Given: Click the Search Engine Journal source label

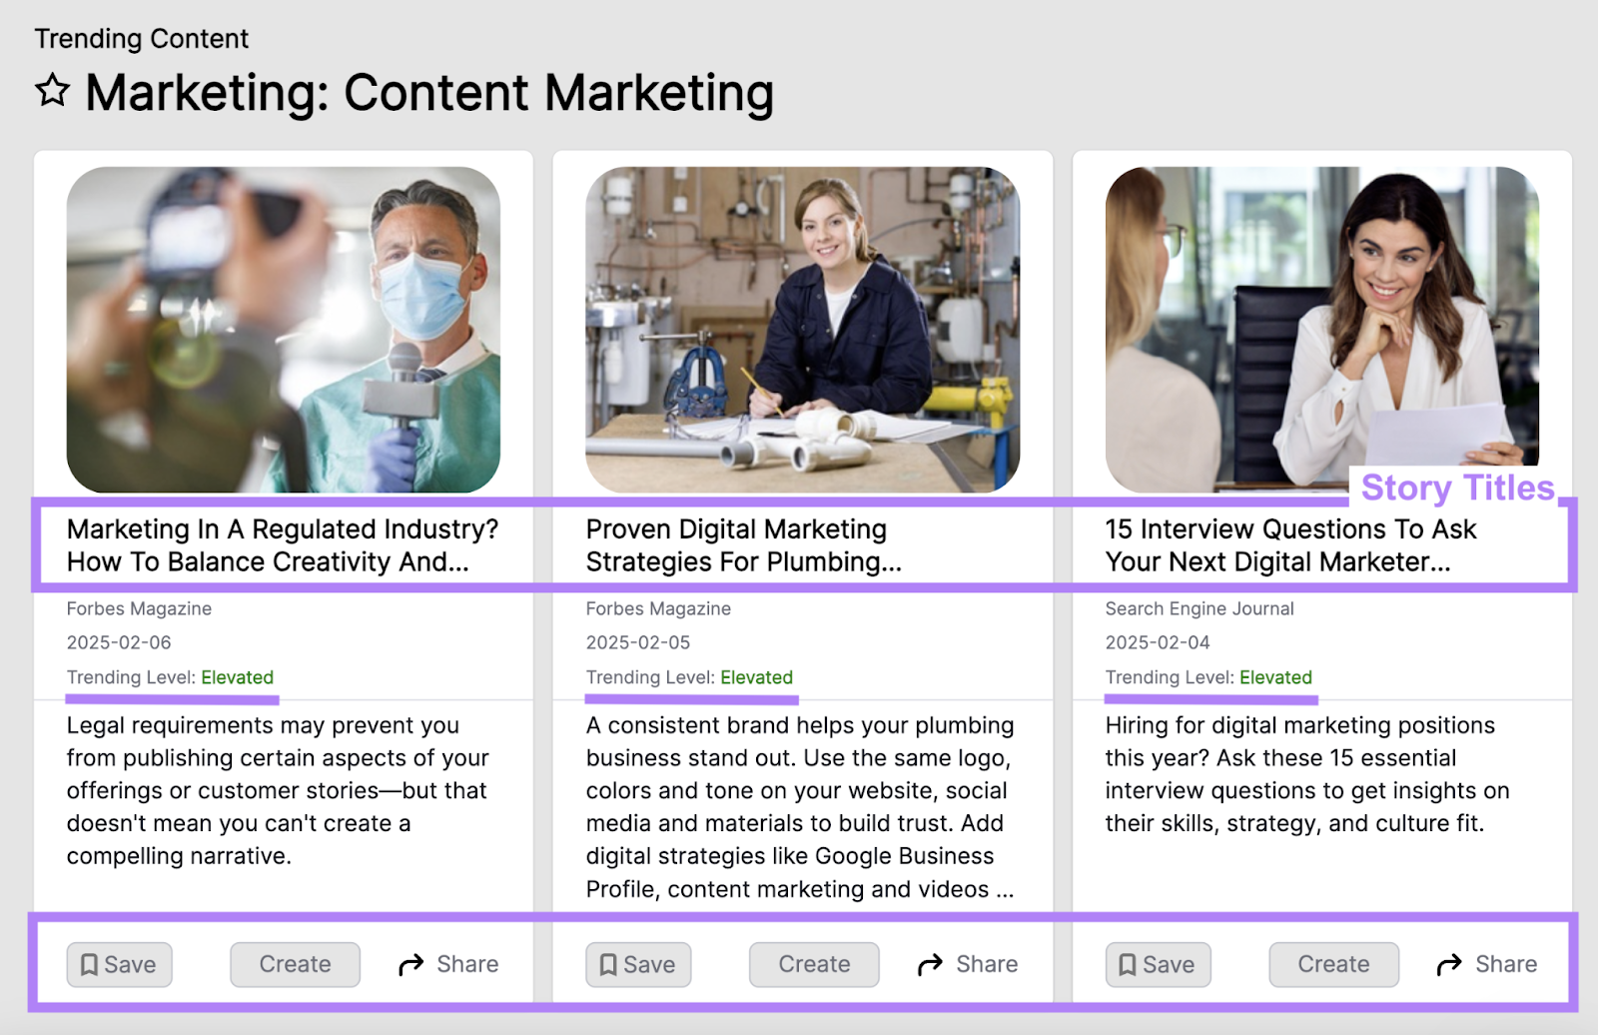Looking at the screenshot, I should [1198, 608].
